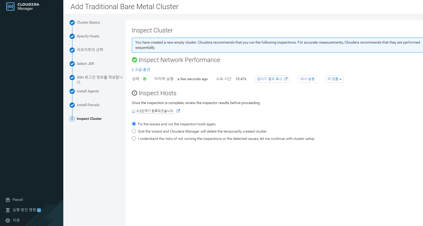Click the Inspect Network Performance heading
This screenshot has height=226, width=423.
pos(179,60)
